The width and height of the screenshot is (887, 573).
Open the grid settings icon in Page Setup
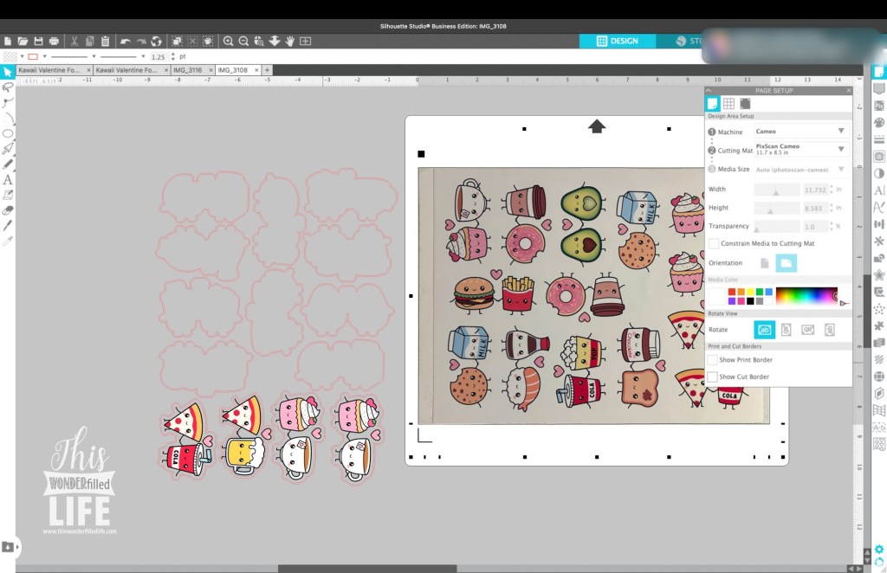(x=728, y=103)
